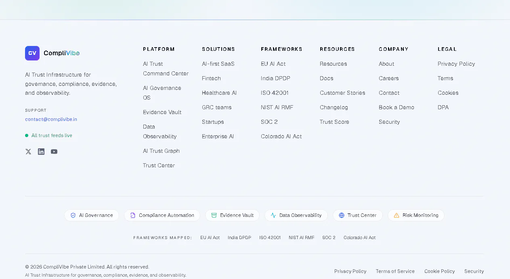This screenshot has width=510, height=279.
Task: Open Healthcare AI solutions link
Action: [x=219, y=93]
